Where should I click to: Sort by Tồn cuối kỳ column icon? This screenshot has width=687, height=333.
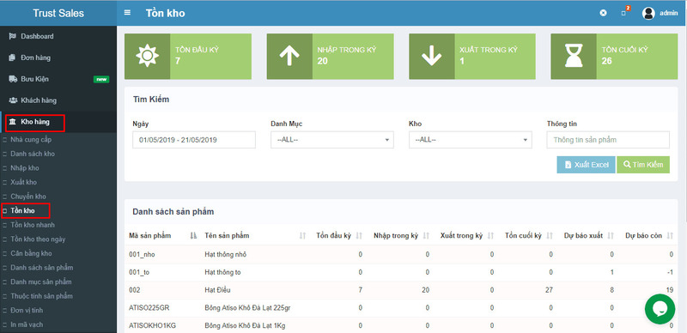550,236
